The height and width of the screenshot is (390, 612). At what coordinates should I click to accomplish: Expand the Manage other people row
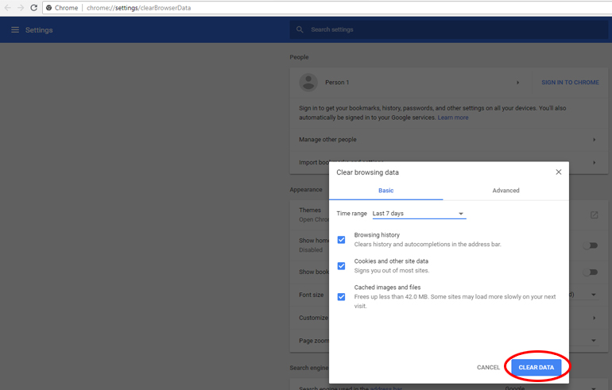tap(594, 140)
